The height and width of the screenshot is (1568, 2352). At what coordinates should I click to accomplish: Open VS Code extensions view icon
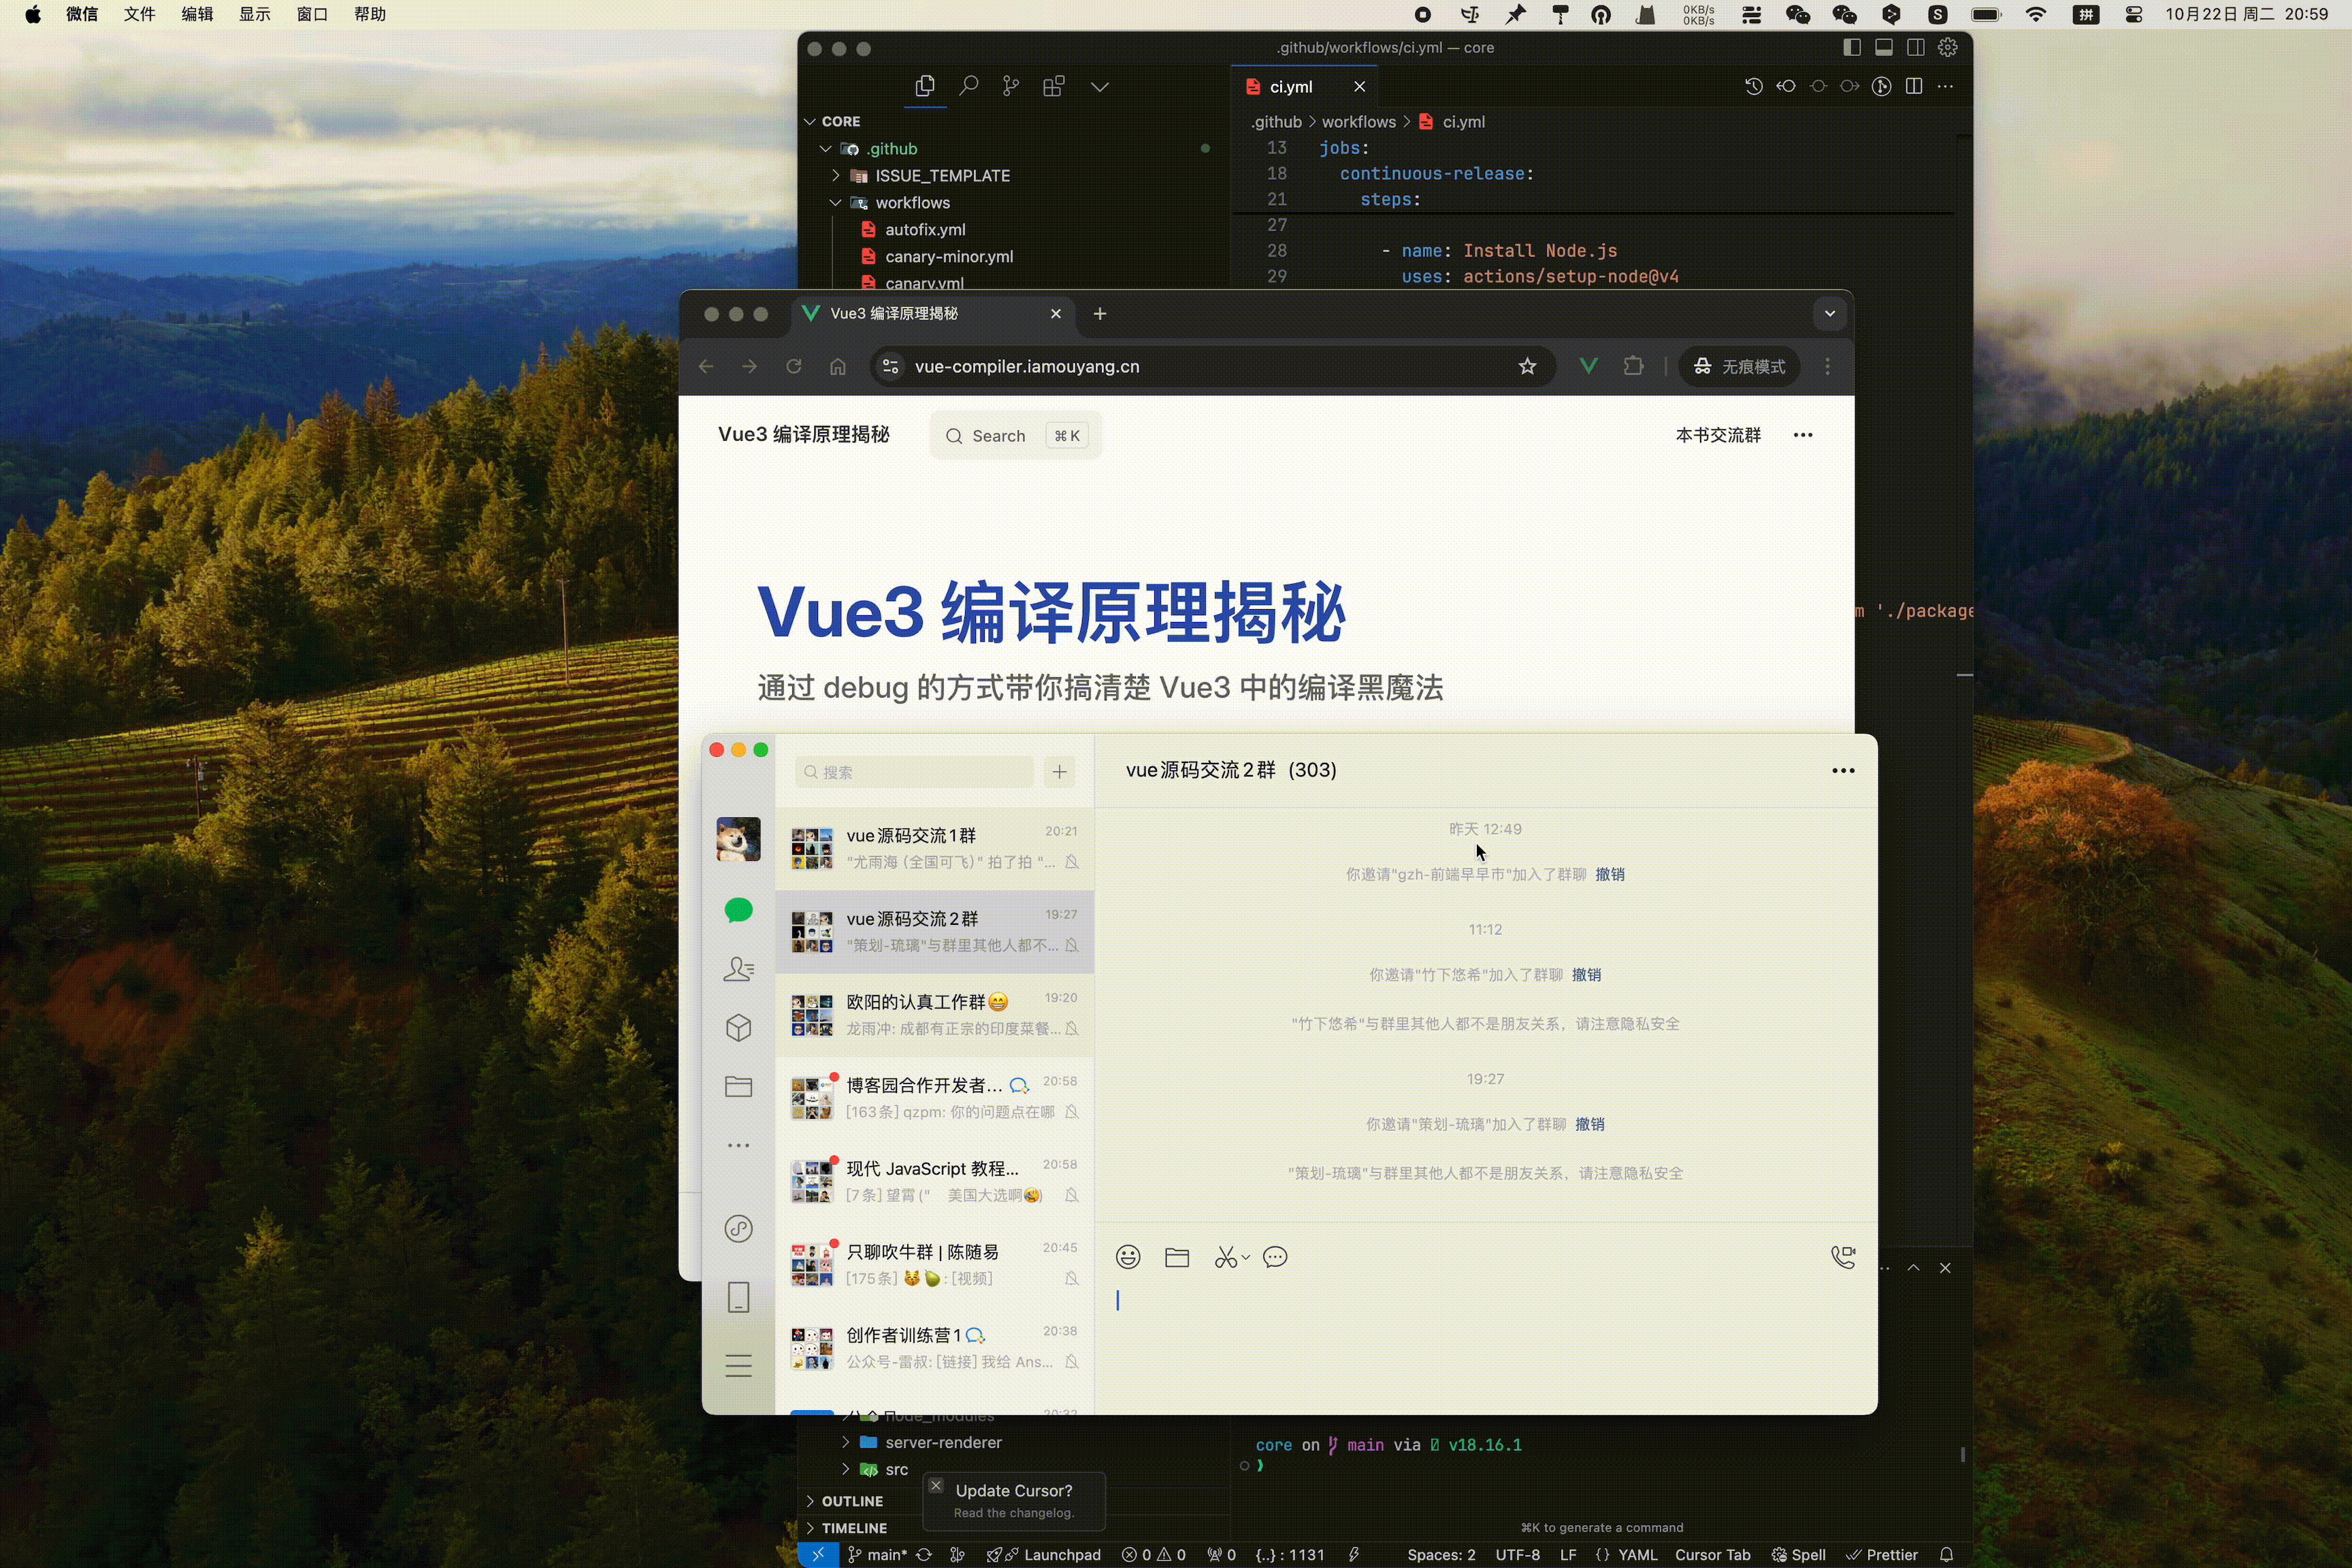[1053, 87]
